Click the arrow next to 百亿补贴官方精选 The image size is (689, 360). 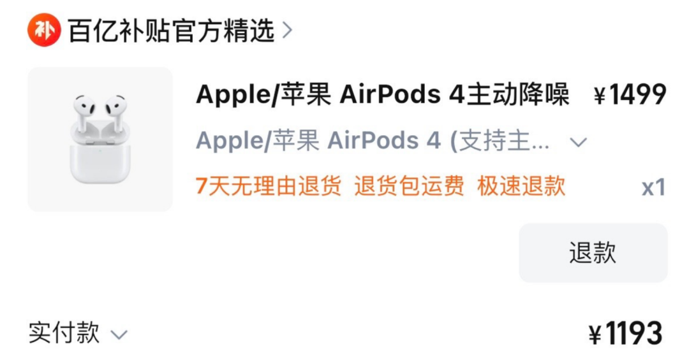pyautogui.click(x=287, y=31)
